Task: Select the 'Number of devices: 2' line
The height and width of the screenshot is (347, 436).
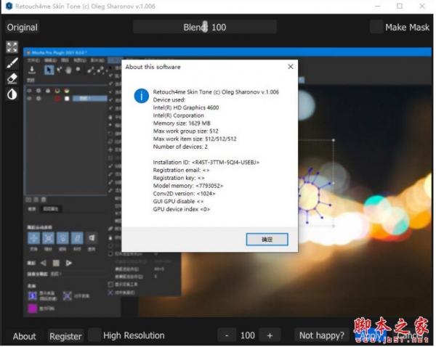Action: (180, 147)
